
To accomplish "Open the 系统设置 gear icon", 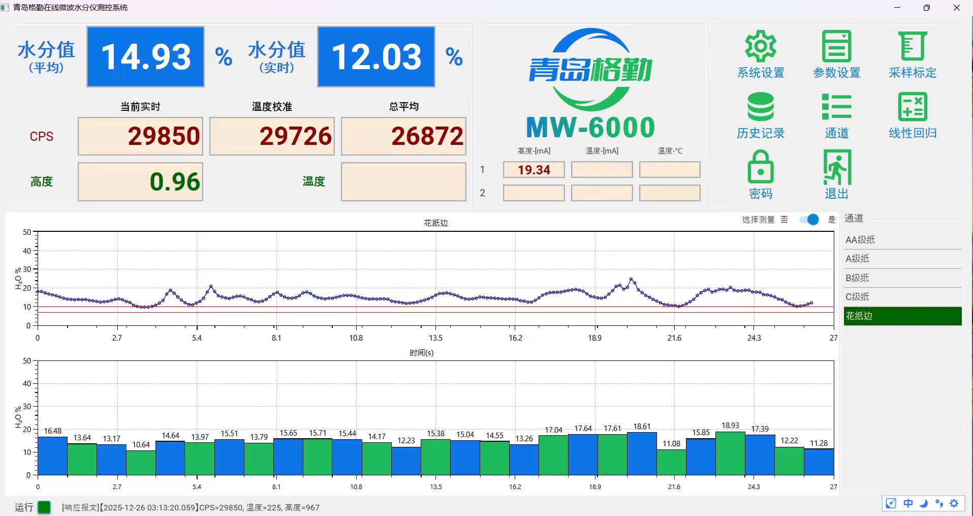I will tap(760, 47).
